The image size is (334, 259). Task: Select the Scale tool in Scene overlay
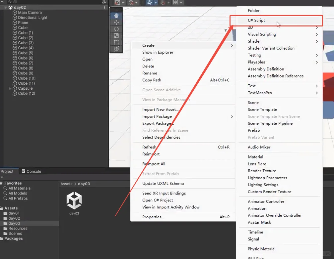point(116,35)
